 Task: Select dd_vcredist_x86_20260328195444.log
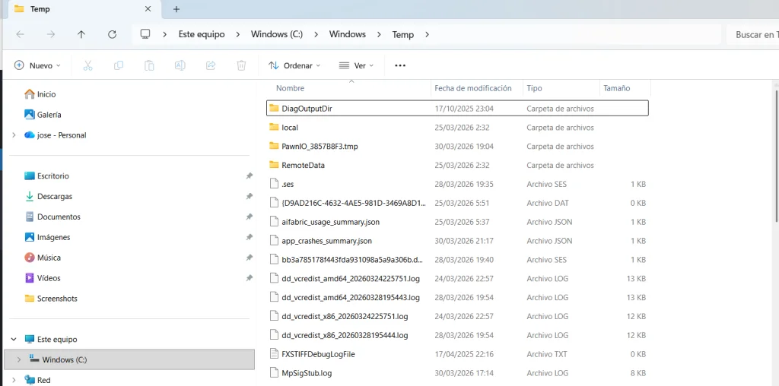coord(457,335)
